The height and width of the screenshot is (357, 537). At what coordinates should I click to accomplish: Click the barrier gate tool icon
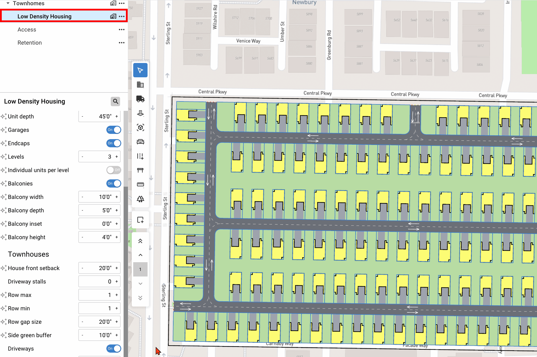tap(140, 170)
